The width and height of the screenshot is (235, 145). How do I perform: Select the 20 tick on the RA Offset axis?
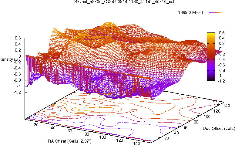tap(36, 125)
